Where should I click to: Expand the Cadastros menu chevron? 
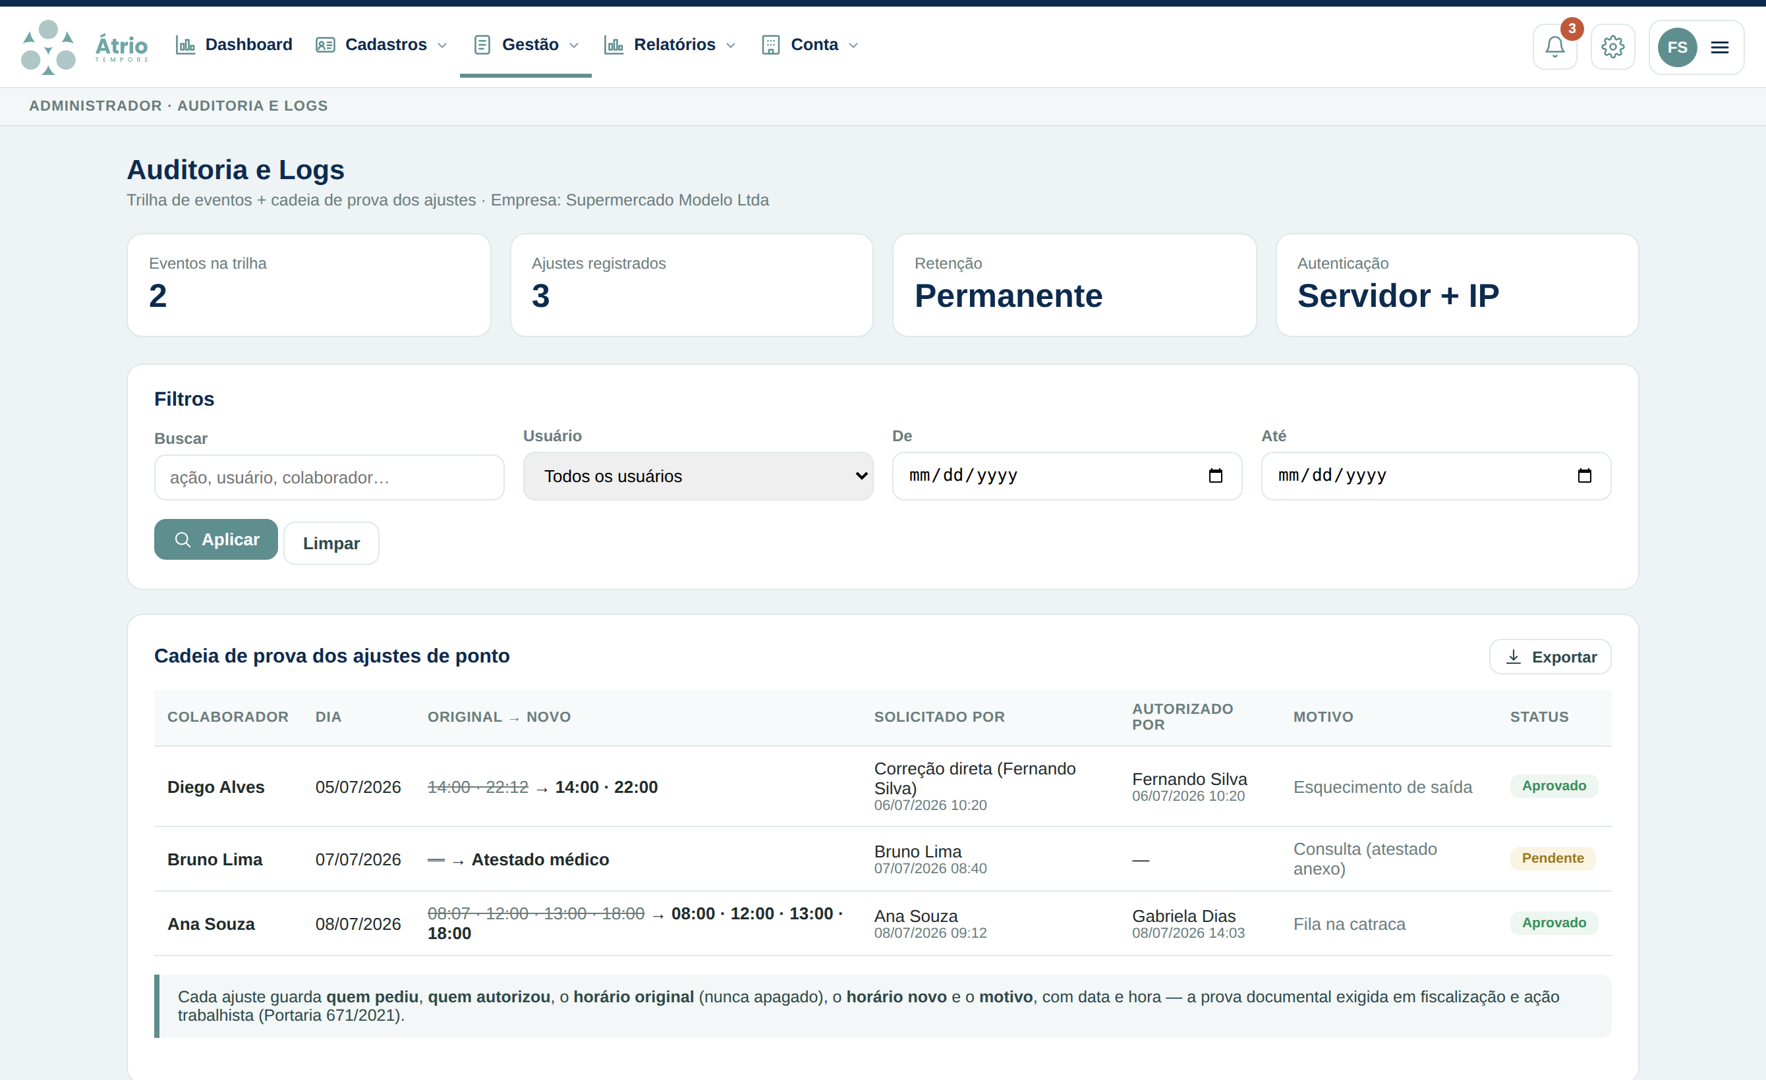tap(442, 45)
